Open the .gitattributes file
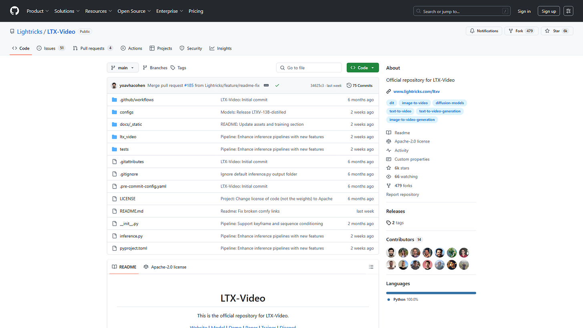 (x=132, y=162)
